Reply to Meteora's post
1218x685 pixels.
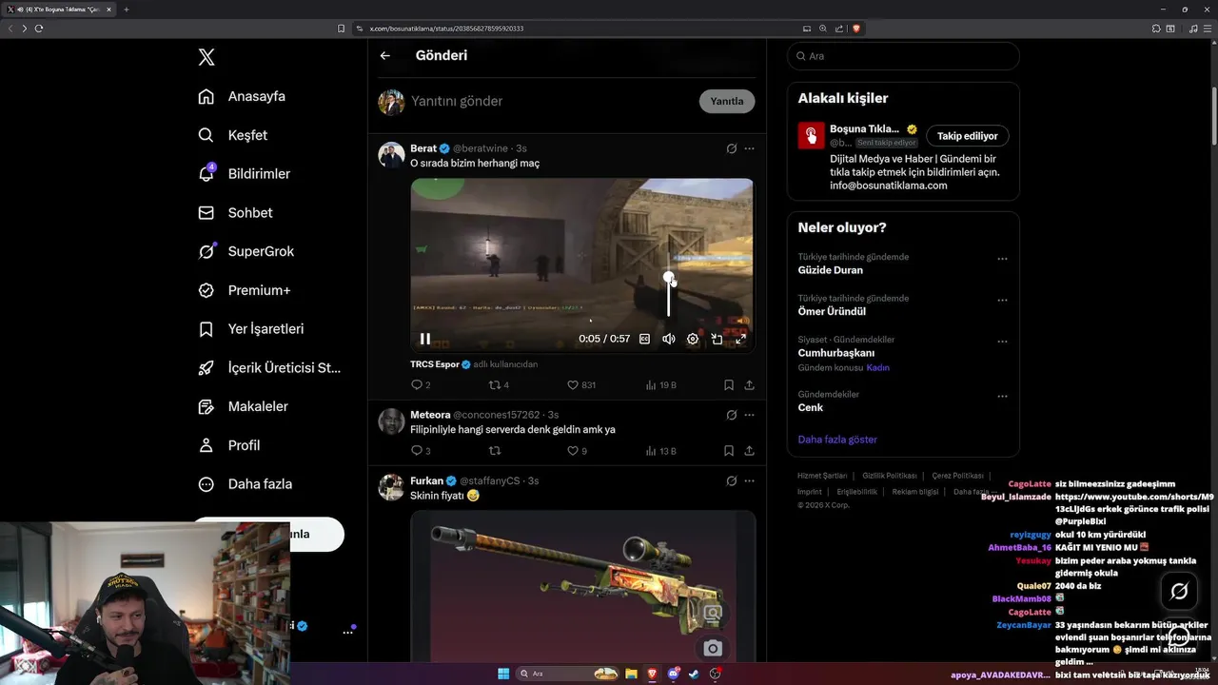click(x=420, y=451)
